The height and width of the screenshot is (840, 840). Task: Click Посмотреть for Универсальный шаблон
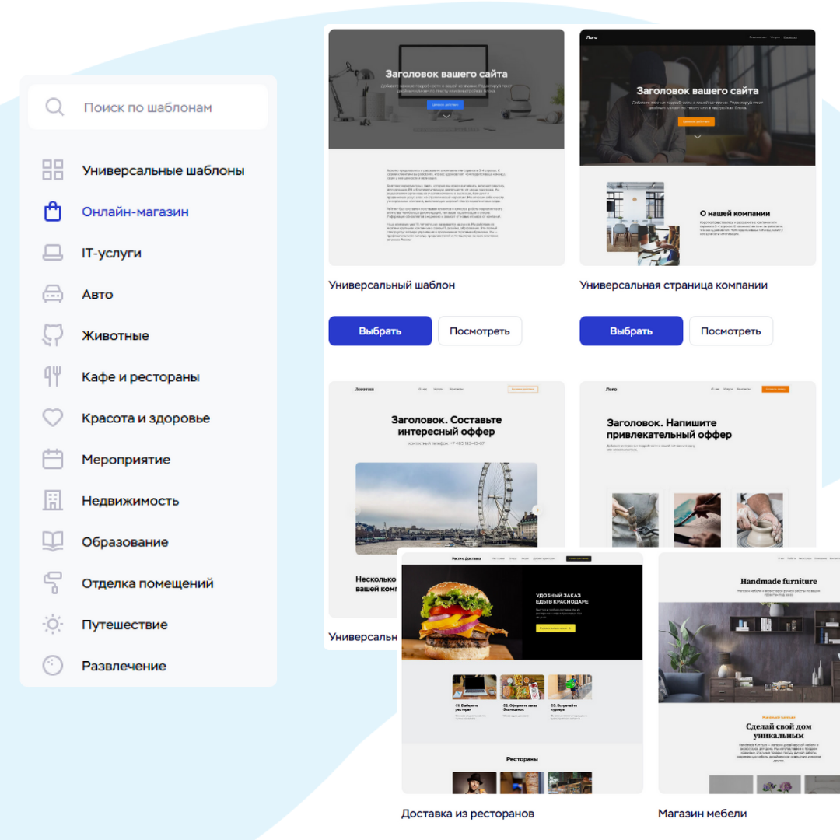click(479, 331)
